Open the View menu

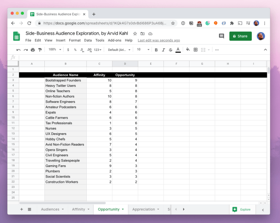click(x=48, y=40)
